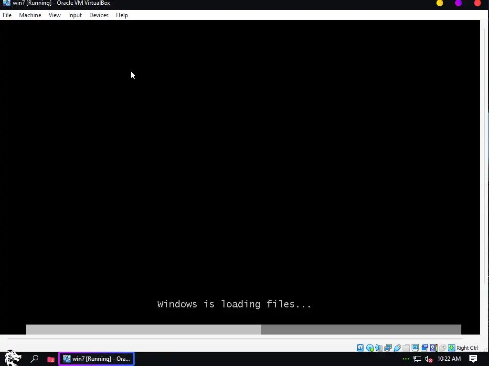
Task: Show hidden tray icons via green dots
Action: (x=405, y=359)
